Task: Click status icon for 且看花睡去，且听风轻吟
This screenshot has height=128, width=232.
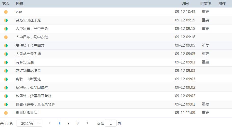Action: (6, 105)
